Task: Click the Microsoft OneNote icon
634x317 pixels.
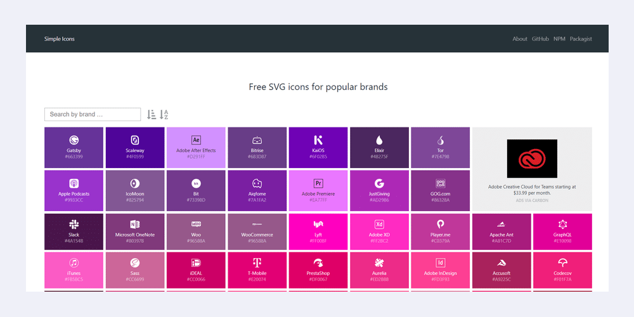Action: point(134,224)
